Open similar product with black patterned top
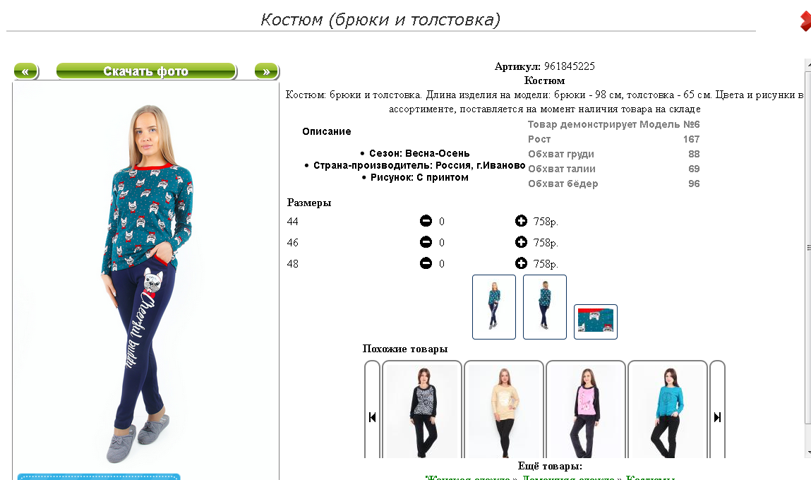 [x=422, y=409]
